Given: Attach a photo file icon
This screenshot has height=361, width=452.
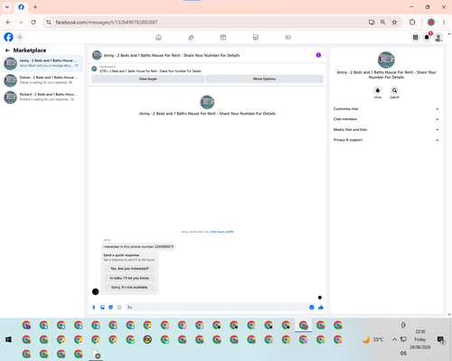Looking at the screenshot, I should point(102,307).
